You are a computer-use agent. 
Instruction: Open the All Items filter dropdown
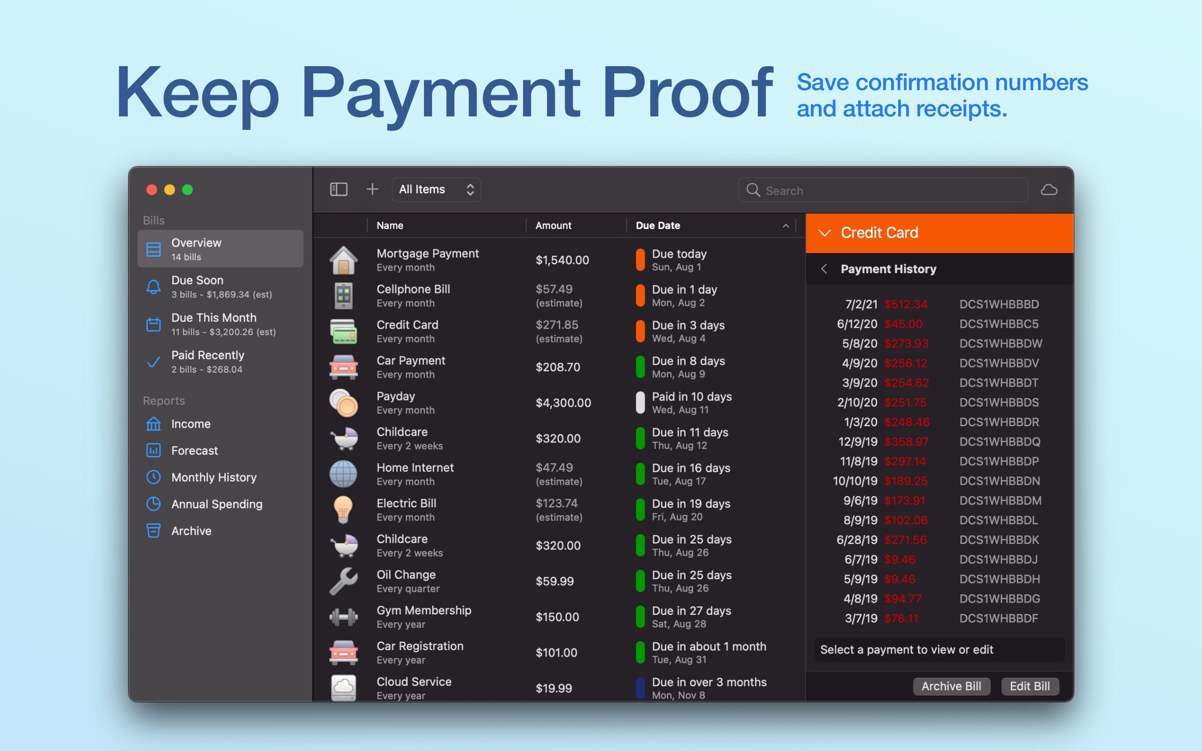436,189
